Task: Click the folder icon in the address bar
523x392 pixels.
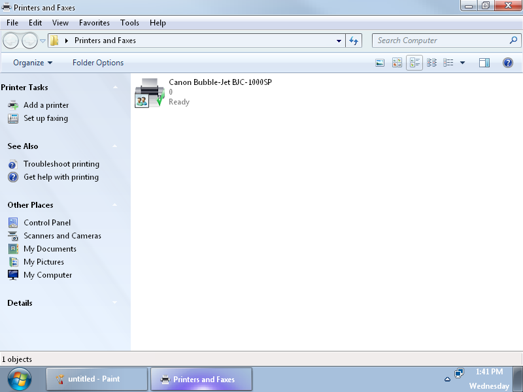Action: pyautogui.click(x=54, y=41)
